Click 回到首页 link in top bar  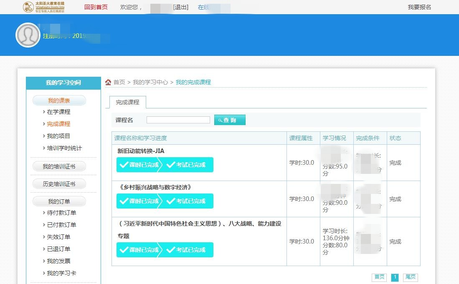(96, 7)
